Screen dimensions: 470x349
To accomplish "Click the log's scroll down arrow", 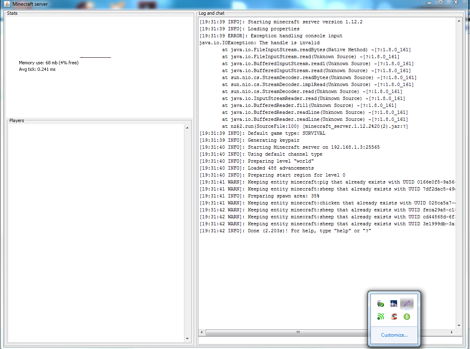I will (459, 326).
